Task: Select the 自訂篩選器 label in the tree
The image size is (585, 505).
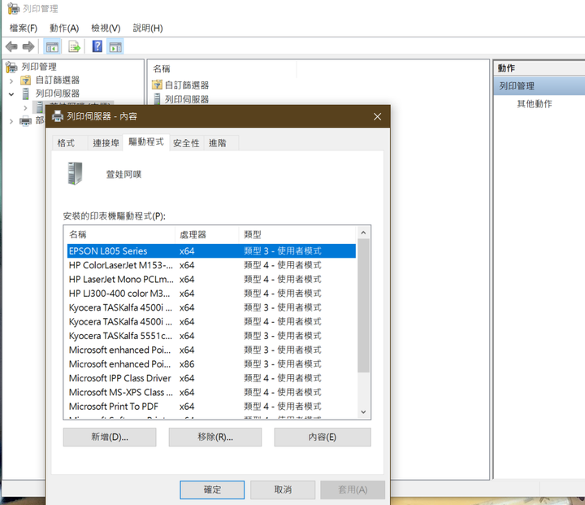Action: click(x=58, y=80)
